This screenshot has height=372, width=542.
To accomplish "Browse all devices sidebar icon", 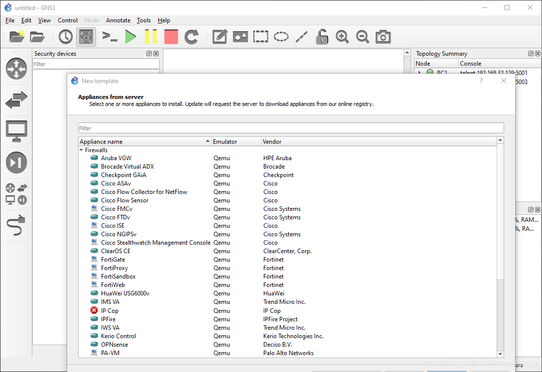I will pos(16,194).
